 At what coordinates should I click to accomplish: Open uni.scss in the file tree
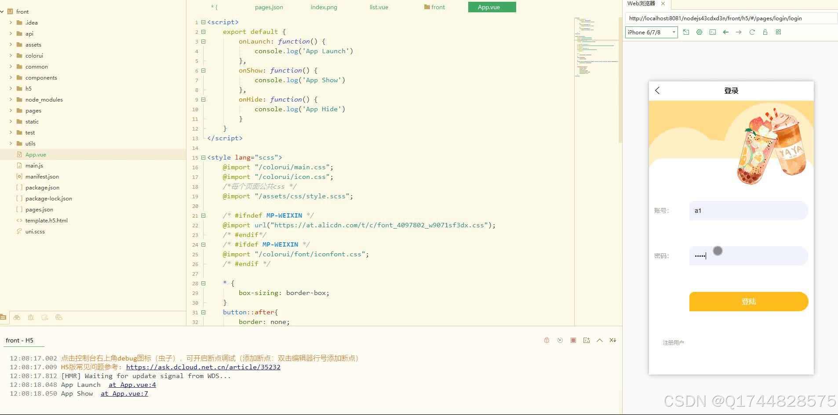click(x=35, y=231)
